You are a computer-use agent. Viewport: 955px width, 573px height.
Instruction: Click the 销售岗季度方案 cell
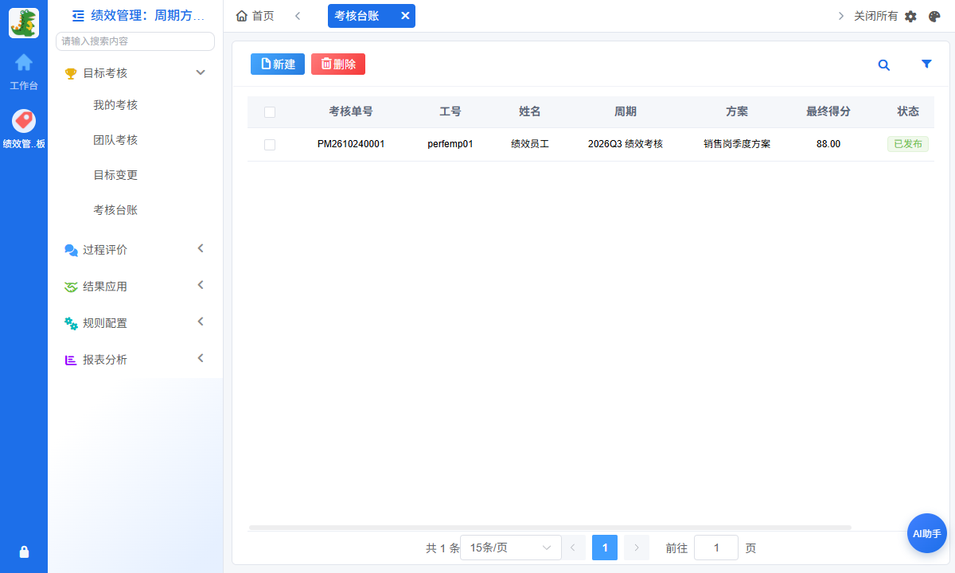pos(737,145)
